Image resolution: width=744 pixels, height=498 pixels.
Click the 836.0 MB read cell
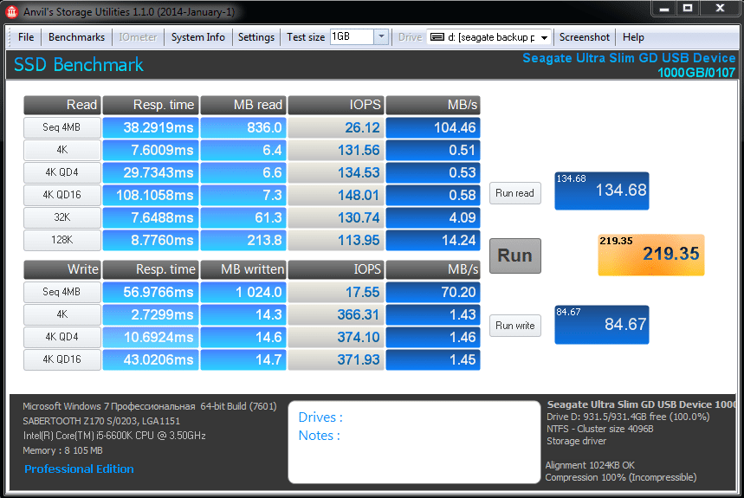[243, 127]
